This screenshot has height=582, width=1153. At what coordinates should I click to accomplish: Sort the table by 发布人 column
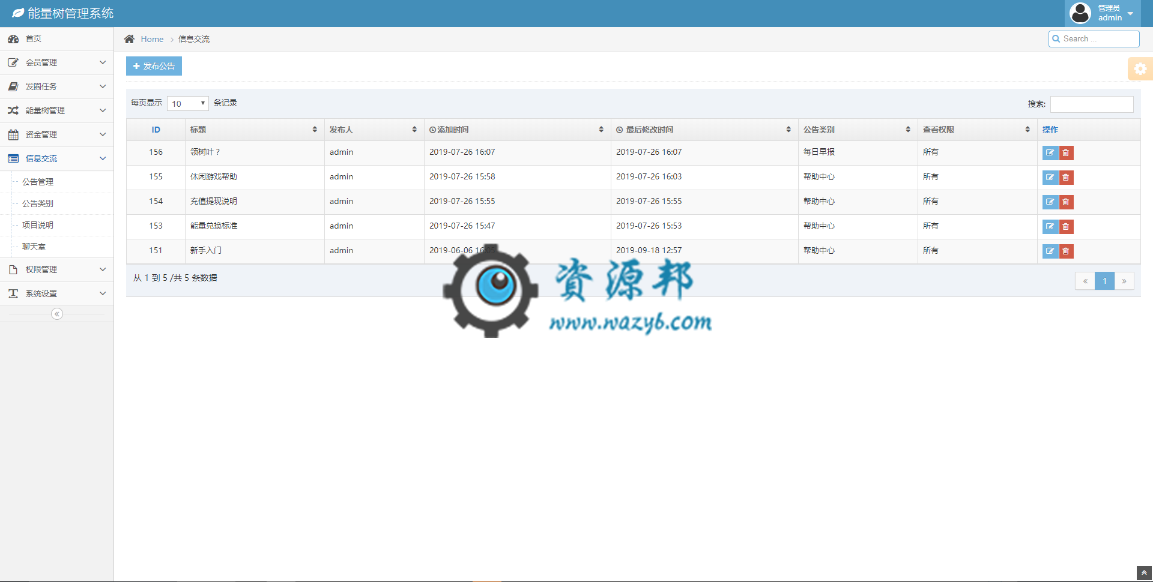[374, 130]
